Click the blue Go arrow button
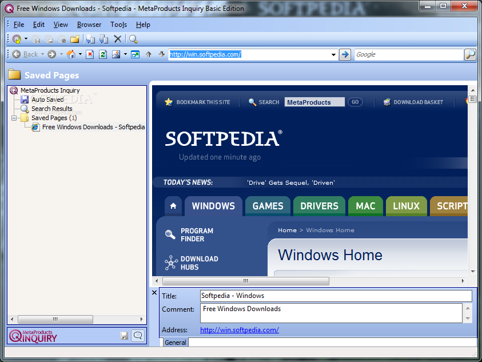Screen dimensions: 482x362 (x=345, y=54)
